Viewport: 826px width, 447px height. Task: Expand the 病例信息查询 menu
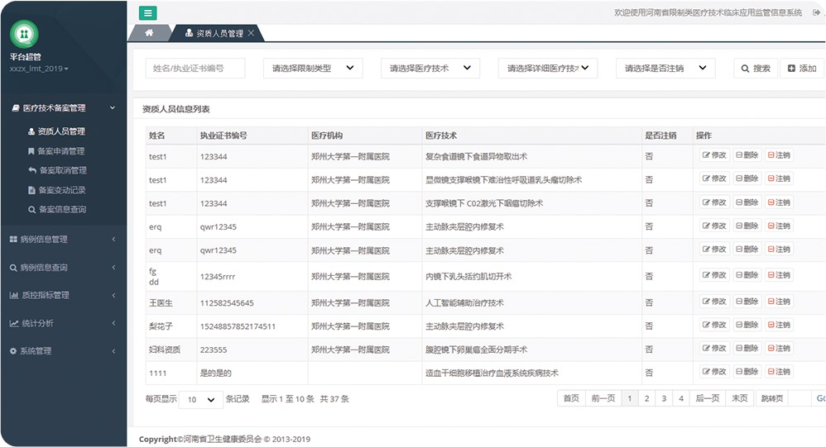(63, 267)
